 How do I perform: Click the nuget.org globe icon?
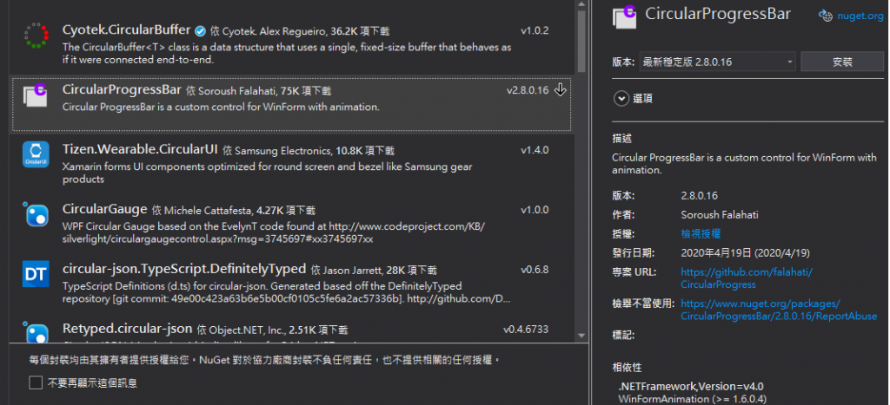click(x=826, y=16)
